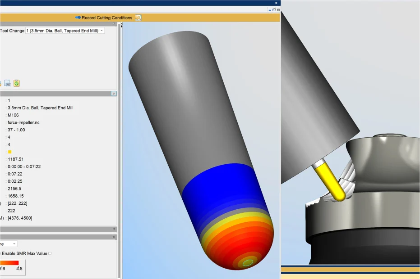Select the '1658.15' value

coord(15,196)
